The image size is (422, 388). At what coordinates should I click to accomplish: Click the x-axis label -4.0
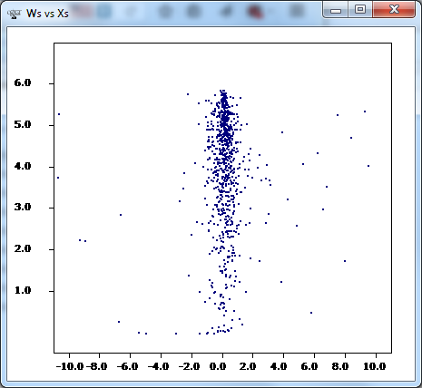point(159,366)
